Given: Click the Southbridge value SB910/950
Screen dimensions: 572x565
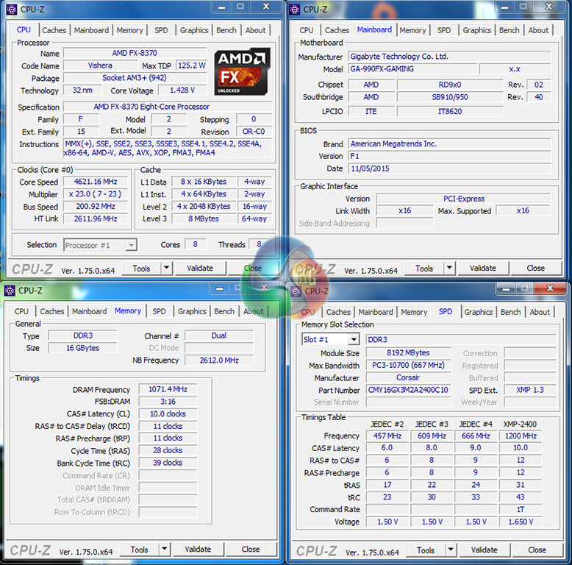Looking at the screenshot, I should click(x=450, y=97).
